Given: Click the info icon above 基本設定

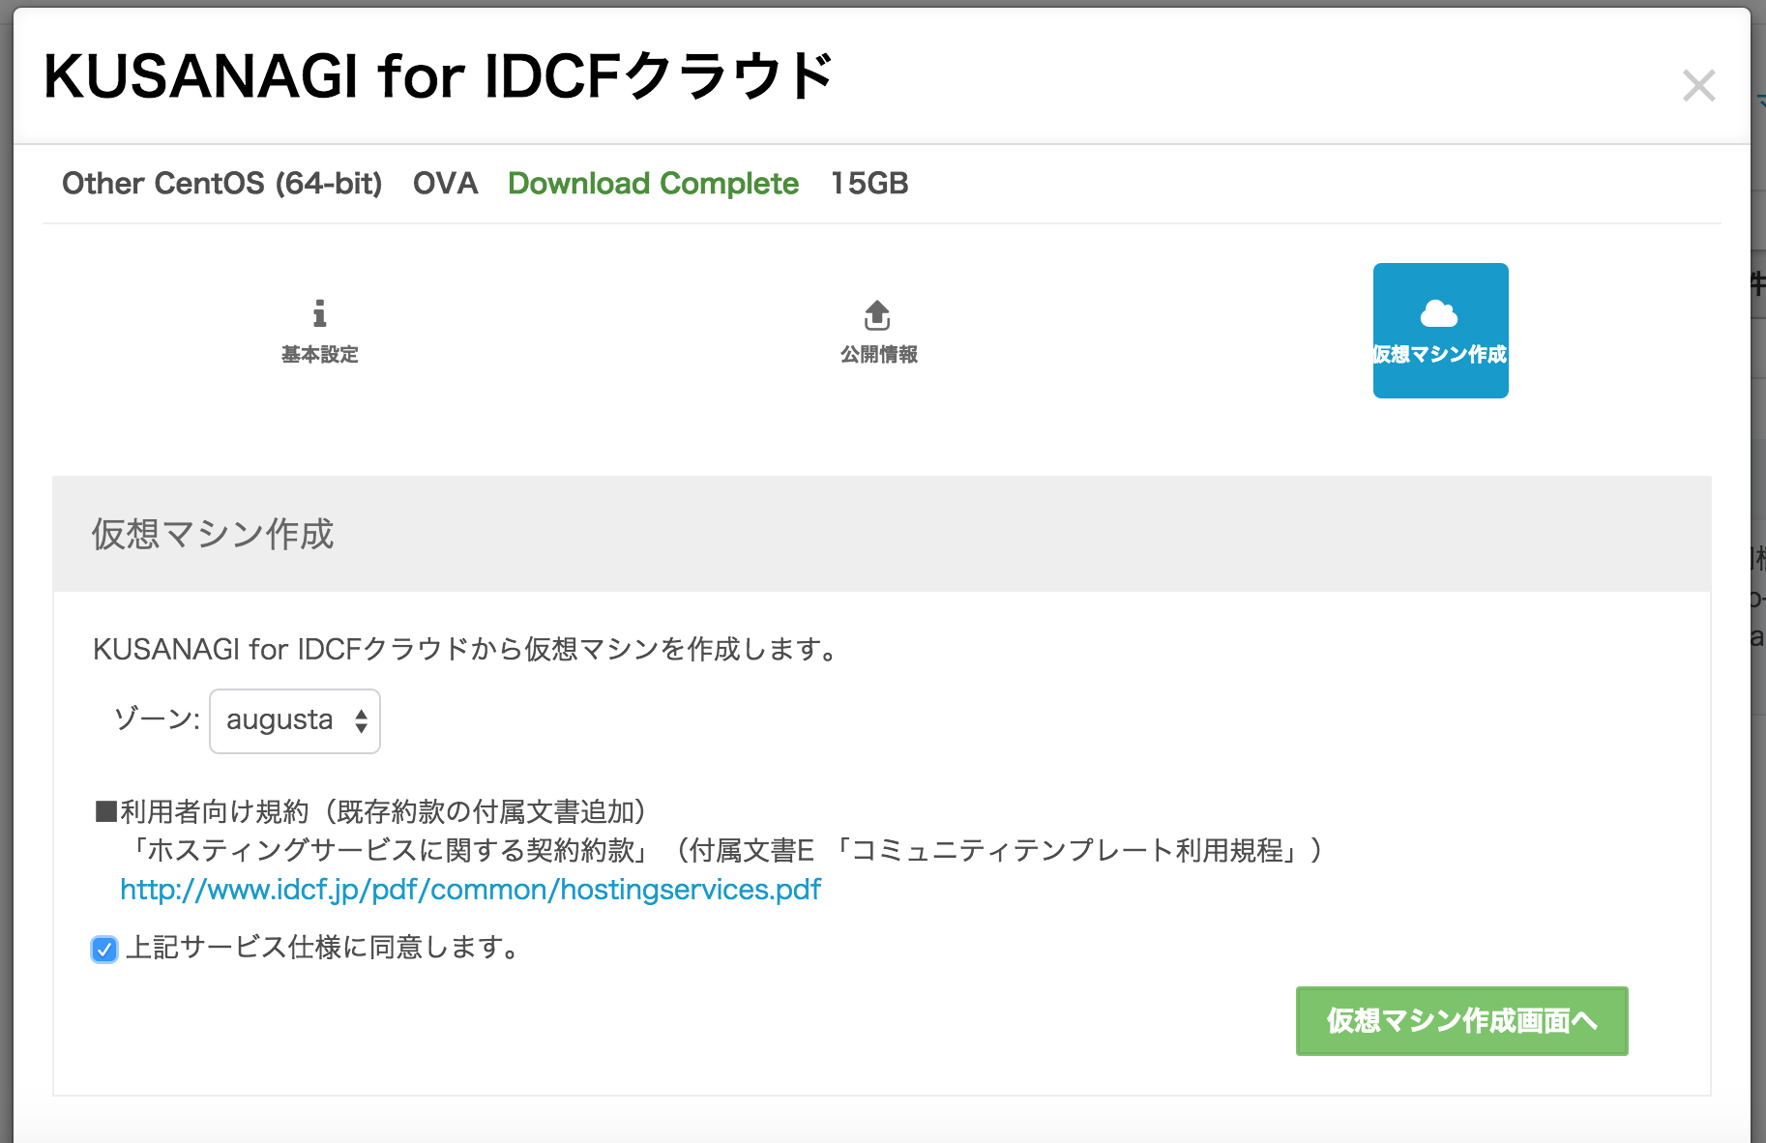Looking at the screenshot, I should click(319, 313).
